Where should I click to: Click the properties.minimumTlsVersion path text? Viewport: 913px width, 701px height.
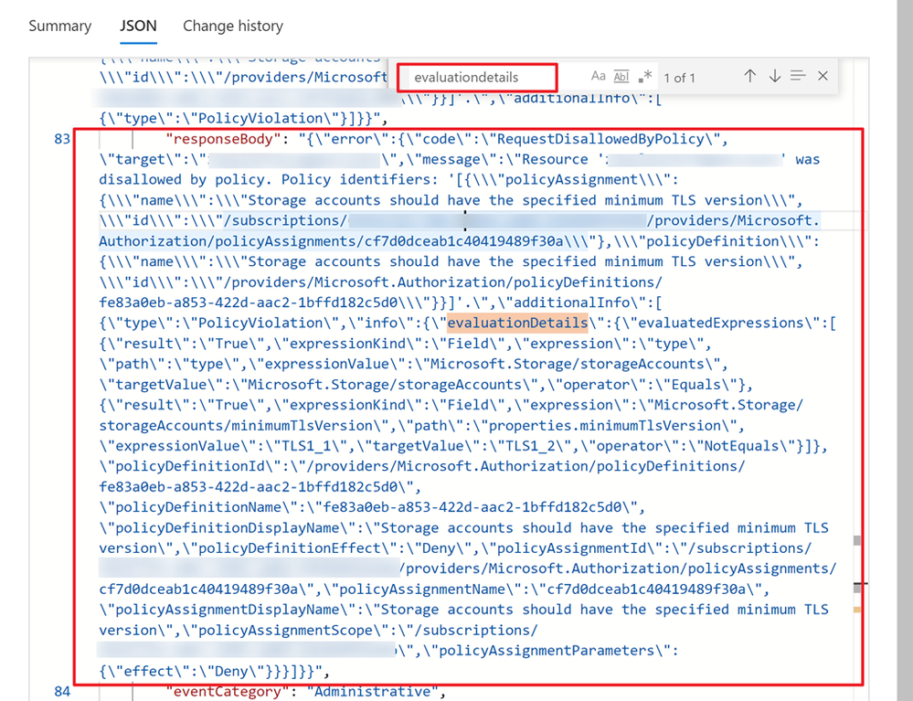click(604, 426)
